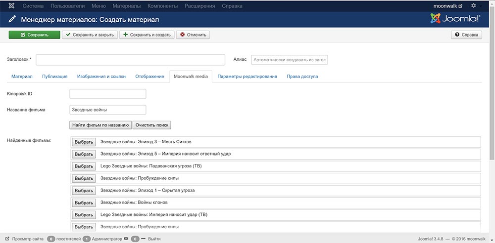Viewport: 495px width, 243px height.
Task: Click the Просмотр сайта external link icon
Action: point(7,239)
